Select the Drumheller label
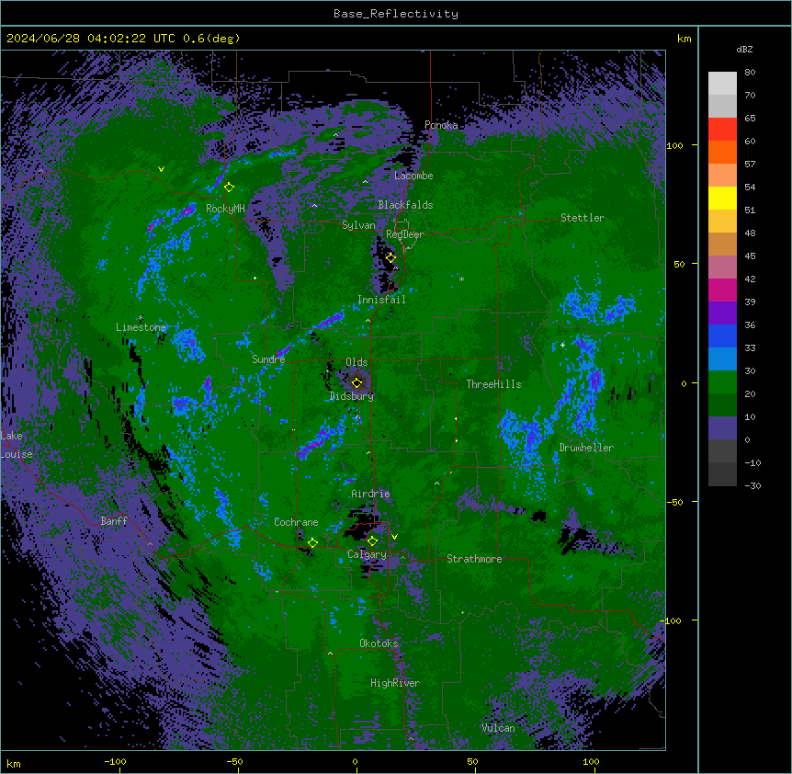 pyautogui.click(x=586, y=448)
